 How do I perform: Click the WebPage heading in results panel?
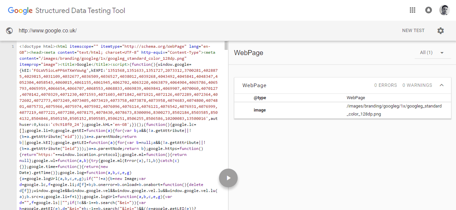pyautogui.click(x=248, y=53)
